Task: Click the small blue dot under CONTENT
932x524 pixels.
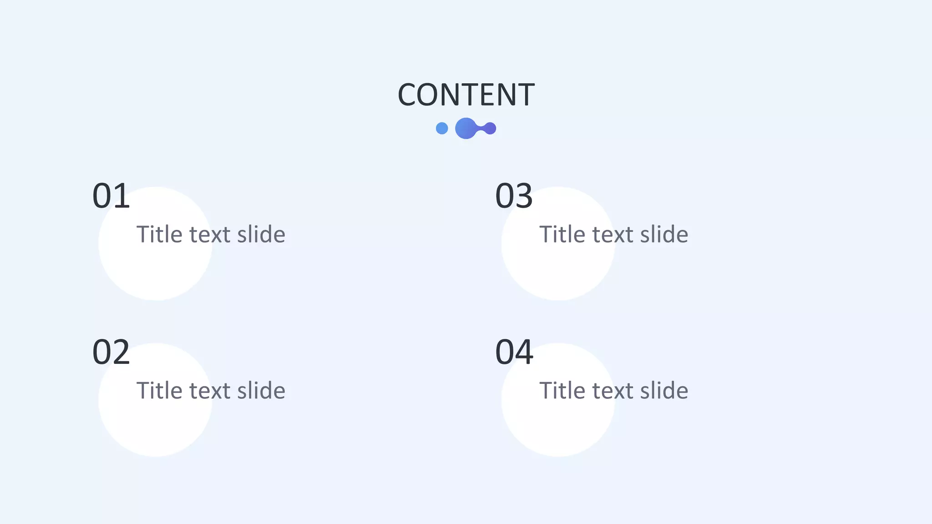Action: [442, 128]
